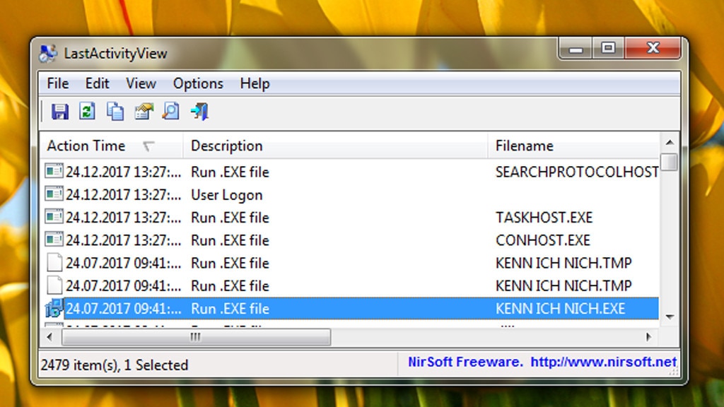The height and width of the screenshot is (407, 724).
Task: Open the http://www.nirsoft.net link
Action: click(603, 362)
